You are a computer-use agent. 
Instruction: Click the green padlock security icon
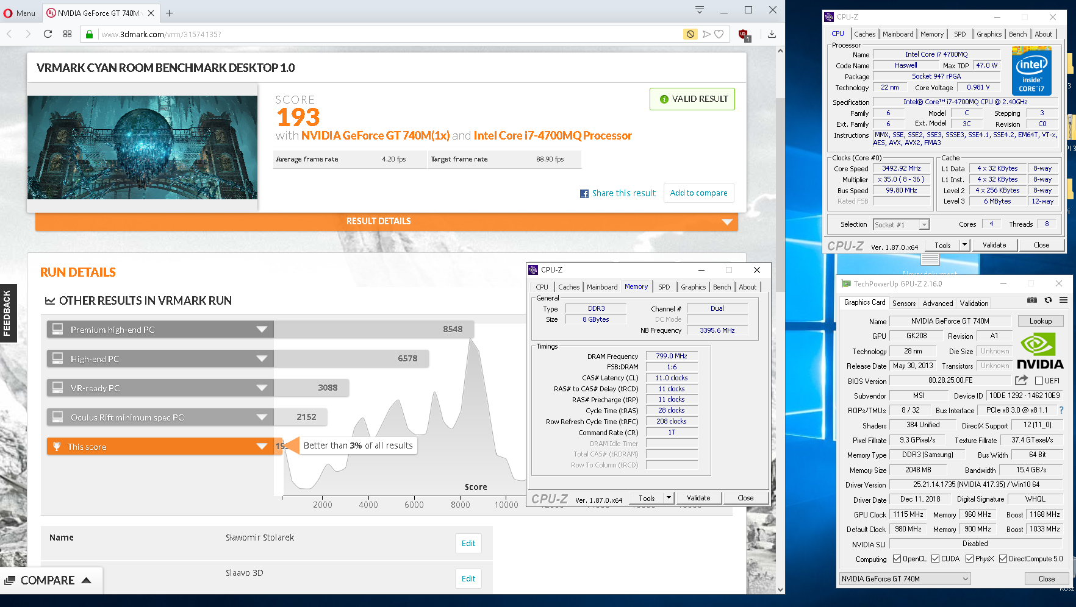89,35
